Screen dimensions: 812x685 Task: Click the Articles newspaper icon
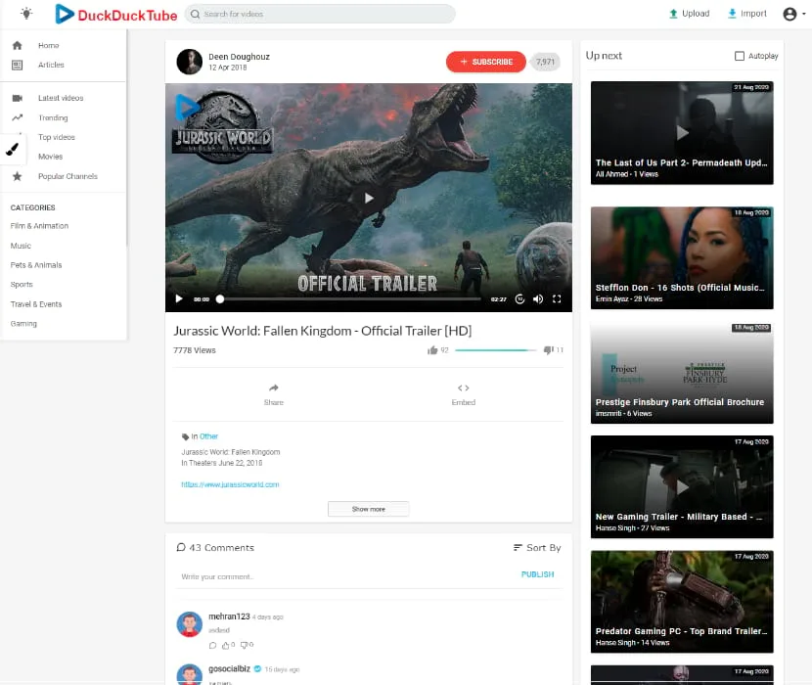click(x=17, y=65)
